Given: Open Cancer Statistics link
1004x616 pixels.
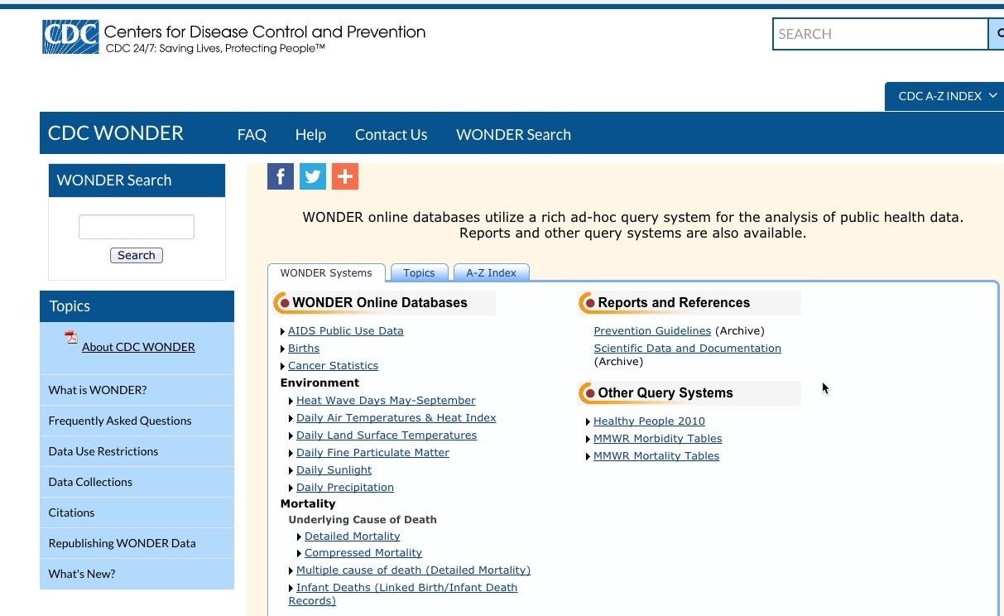Looking at the screenshot, I should coord(333,366).
